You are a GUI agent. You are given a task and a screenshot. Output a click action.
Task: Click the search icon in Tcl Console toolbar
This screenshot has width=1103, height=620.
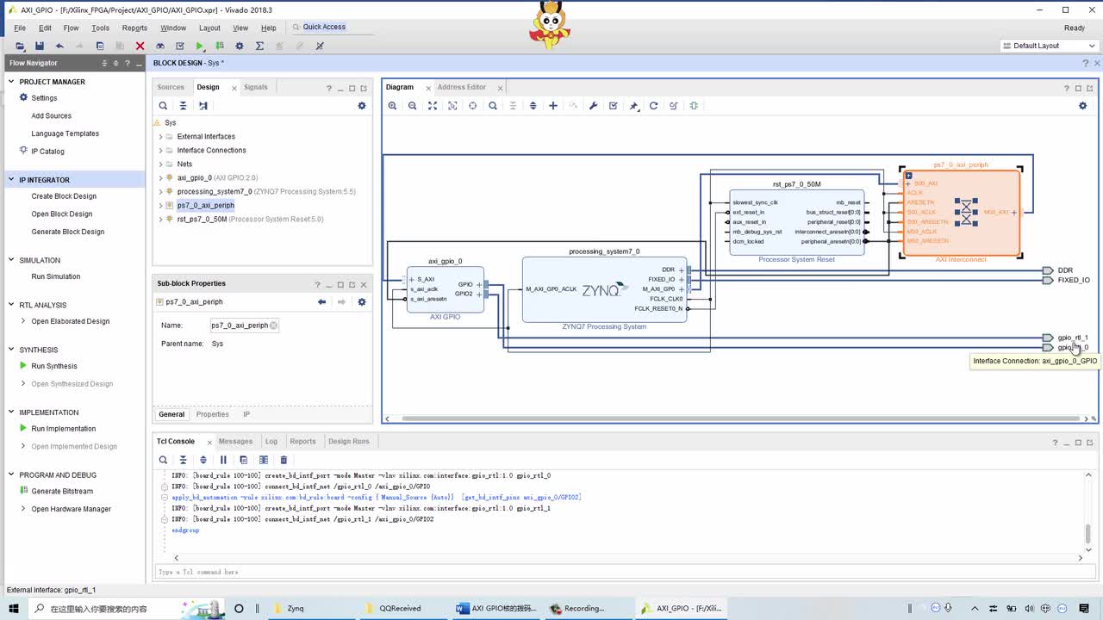pos(163,460)
